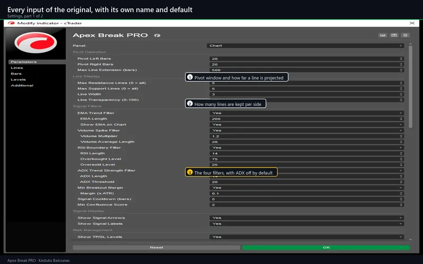
Task: Switch to the Lines section
Action: point(17,68)
